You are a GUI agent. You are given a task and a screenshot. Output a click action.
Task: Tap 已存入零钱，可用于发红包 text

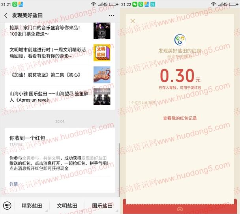point(180,87)
